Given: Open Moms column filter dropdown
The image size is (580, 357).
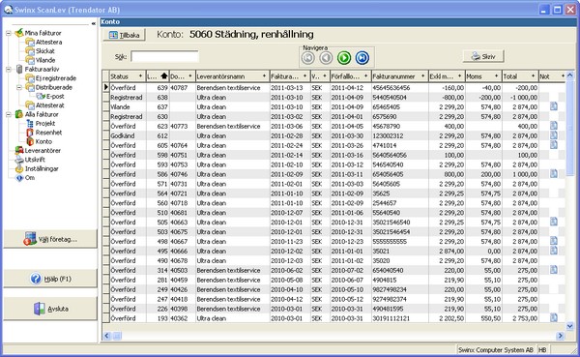Looking at the screenshot, I should 497,75.
